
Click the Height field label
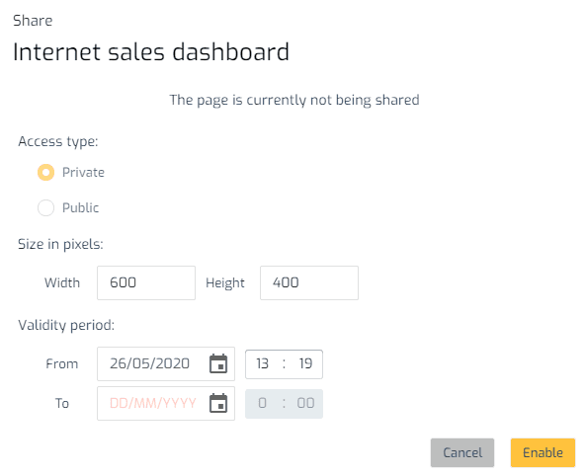pos(225,282)
